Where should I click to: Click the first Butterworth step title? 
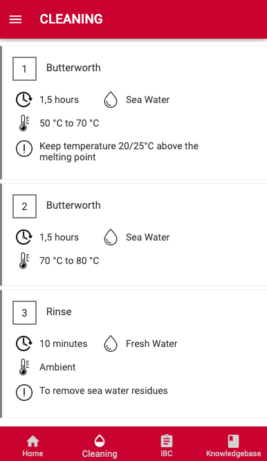click(73, 68)
